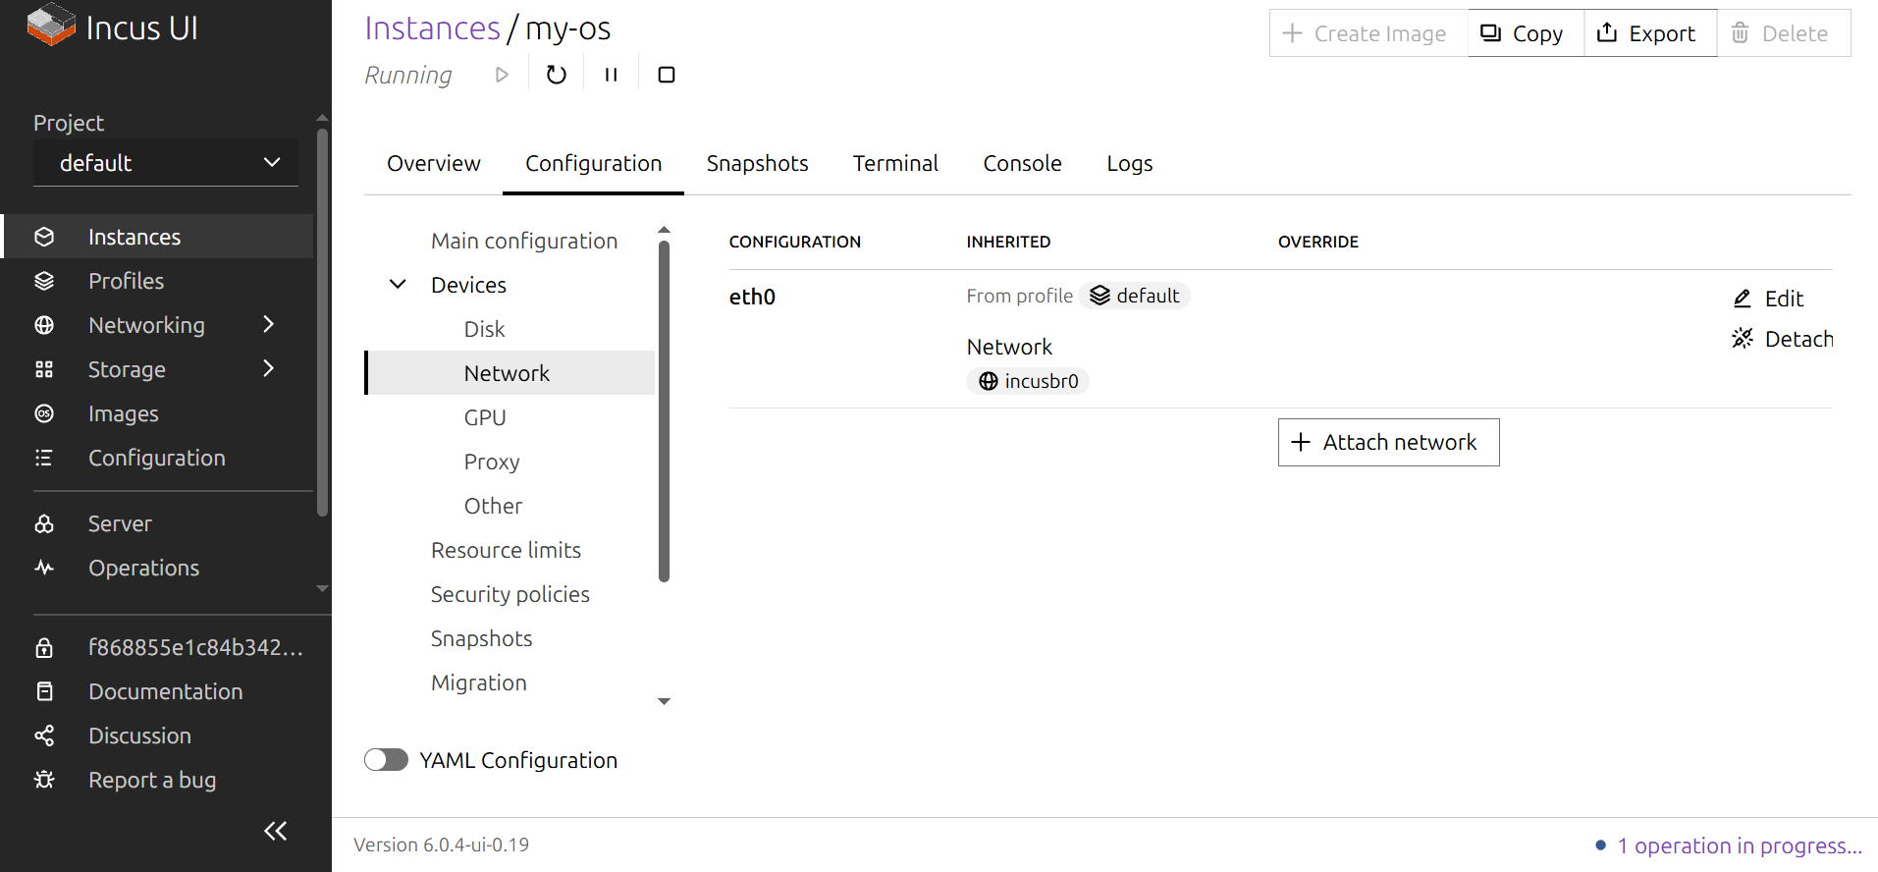This screenshot has width=1878, height=872.
Task: Collapse the Devices section in config tree
Action: tap(398, 285)
